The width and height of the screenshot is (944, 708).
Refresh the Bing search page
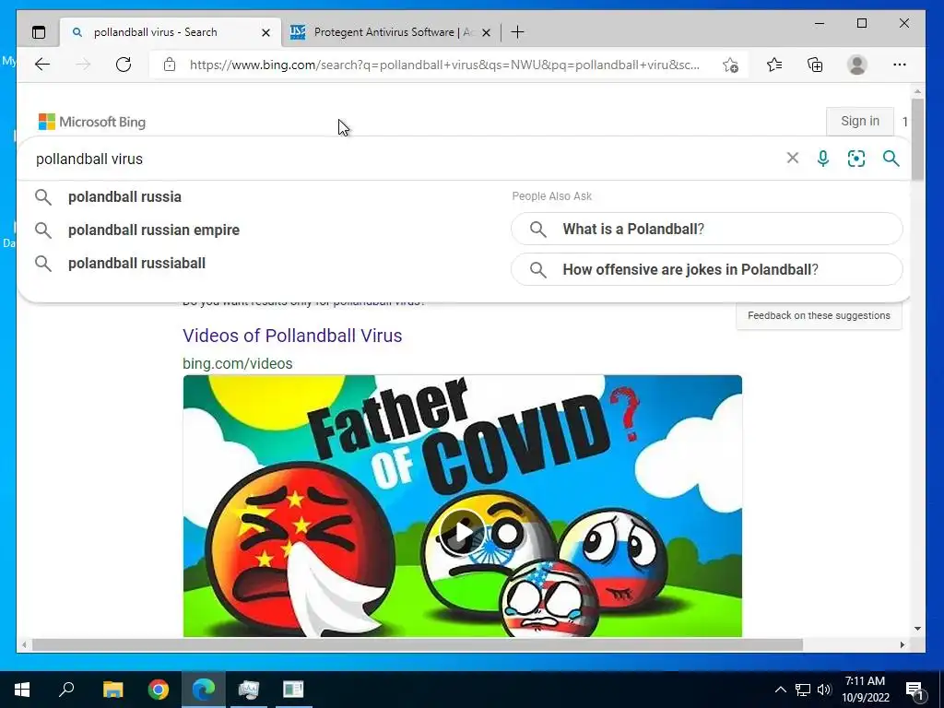pyautogui.click(x=124, y=65)
